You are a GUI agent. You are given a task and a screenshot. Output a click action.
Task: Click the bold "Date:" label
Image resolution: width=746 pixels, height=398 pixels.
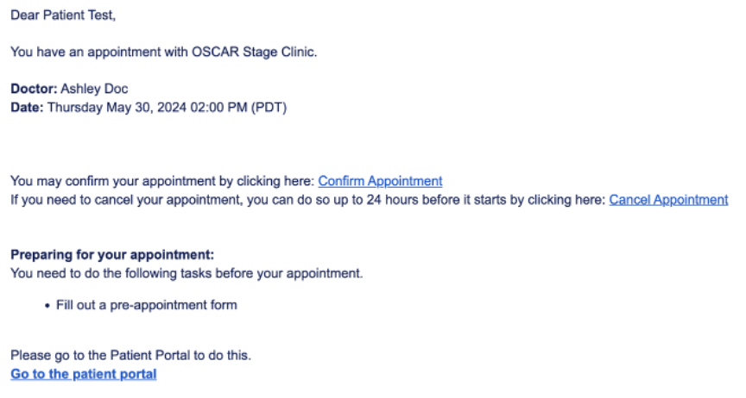pos(26,108)
